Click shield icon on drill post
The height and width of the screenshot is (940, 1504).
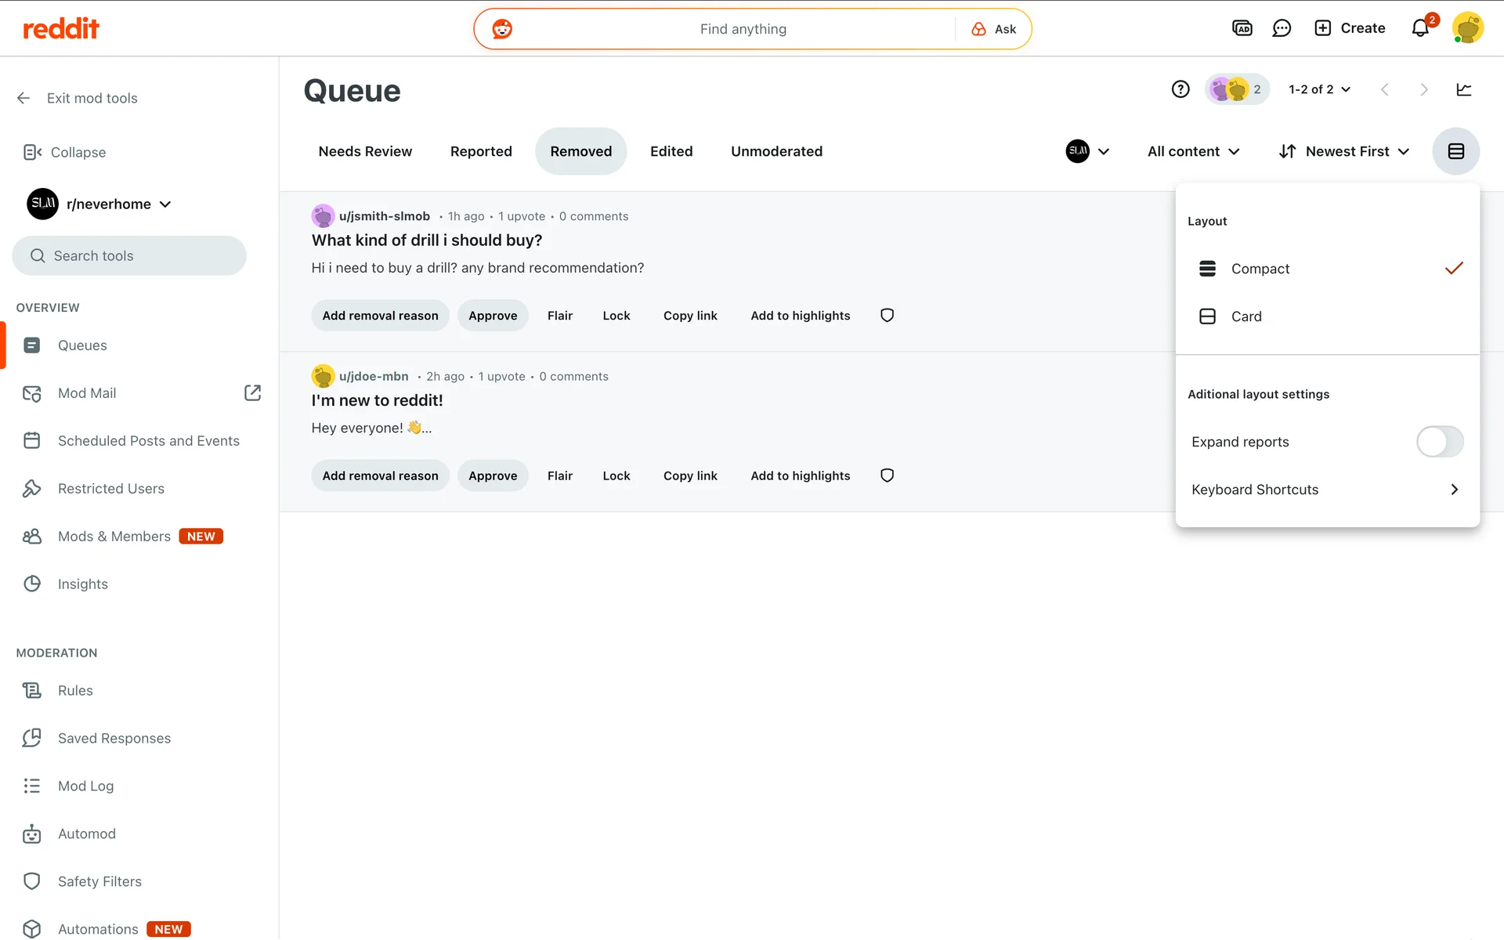click(x=887, y=316)
